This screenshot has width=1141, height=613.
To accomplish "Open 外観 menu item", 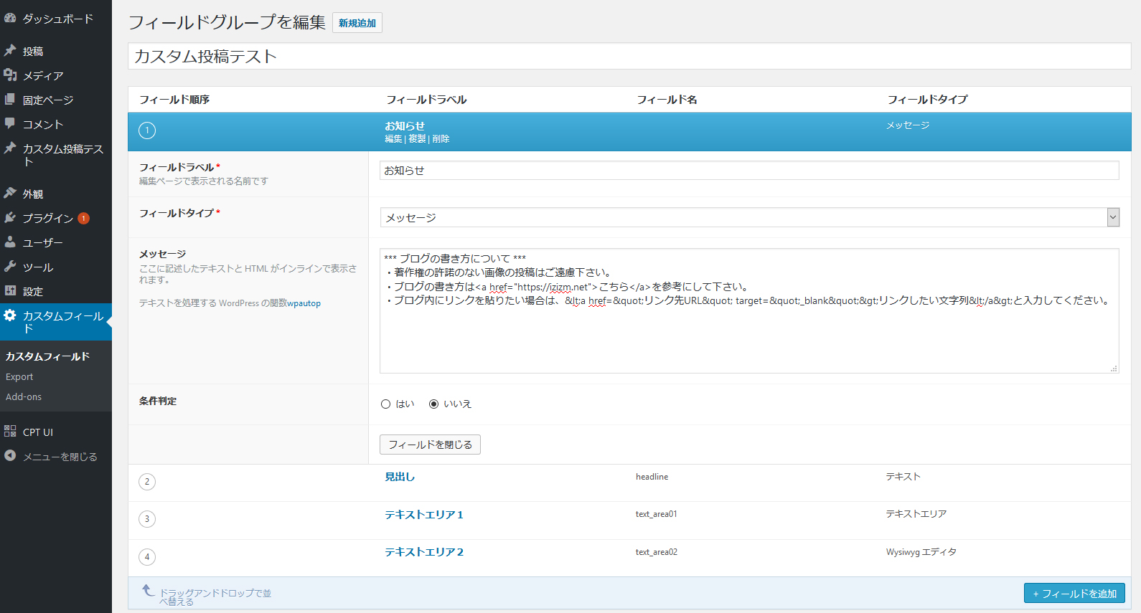I will (x=33, y=194).
